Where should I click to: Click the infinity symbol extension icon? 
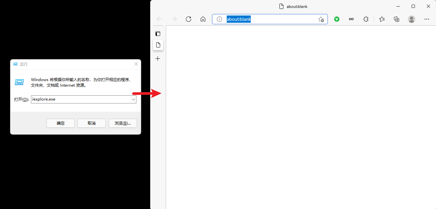[x=351, y=19]
